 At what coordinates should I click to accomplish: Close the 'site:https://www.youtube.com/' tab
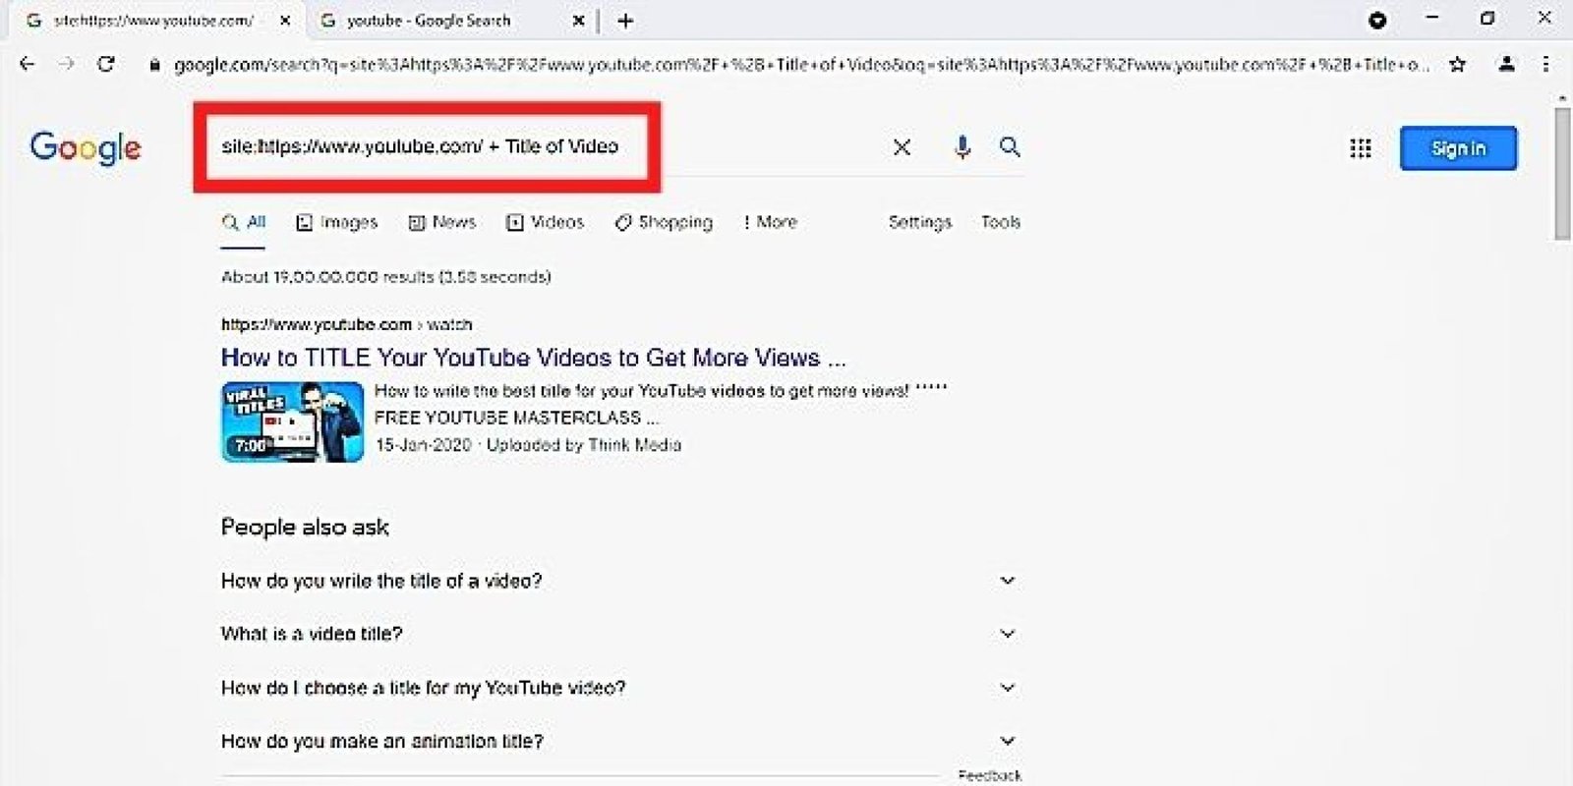click(285, 21)
